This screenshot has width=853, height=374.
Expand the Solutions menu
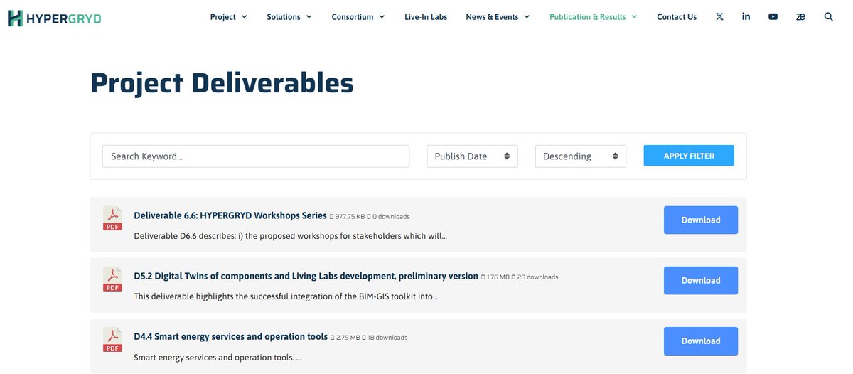[x=289, y=17]
